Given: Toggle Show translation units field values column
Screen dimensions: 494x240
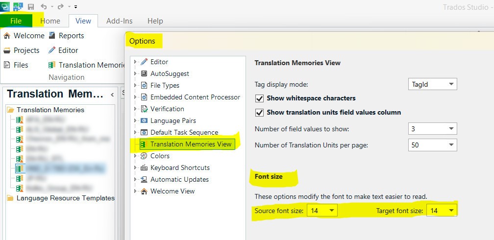Looking at the screenshot, I should click(x=259, y=113).
